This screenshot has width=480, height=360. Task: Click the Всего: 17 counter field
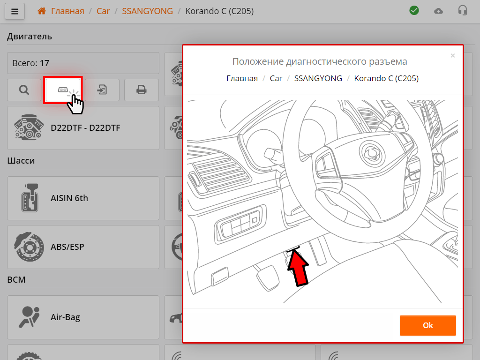click(x=83, y=63)
